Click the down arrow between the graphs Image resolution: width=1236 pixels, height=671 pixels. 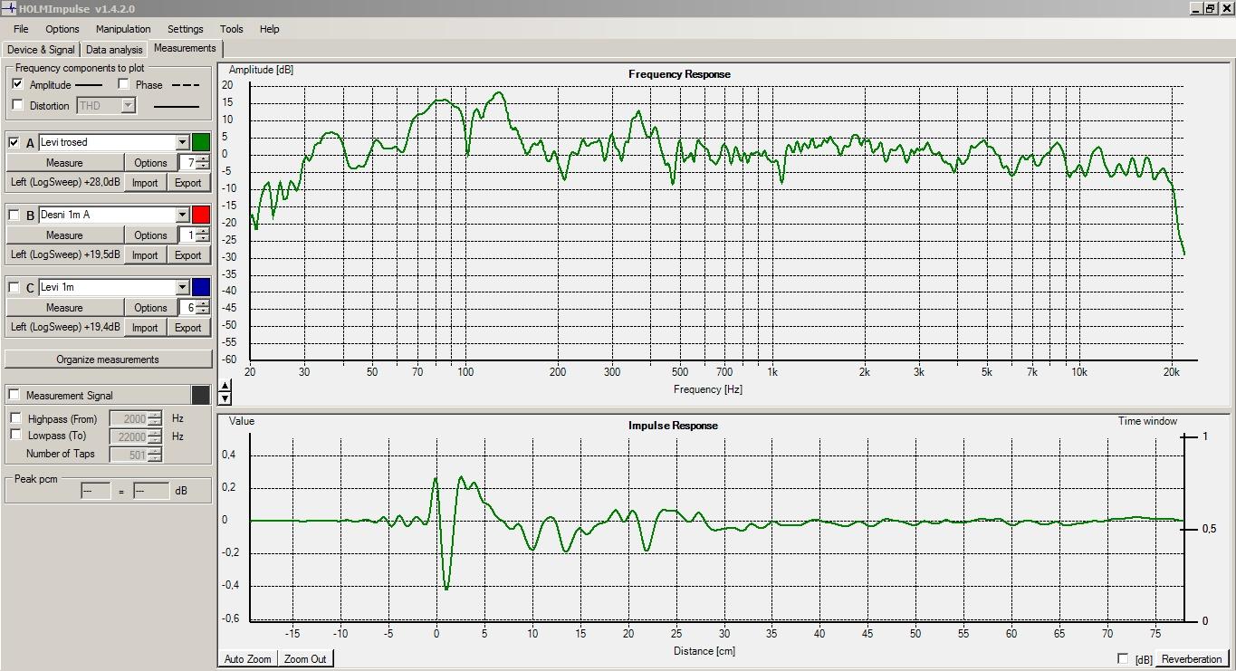(x=225, y=398)
